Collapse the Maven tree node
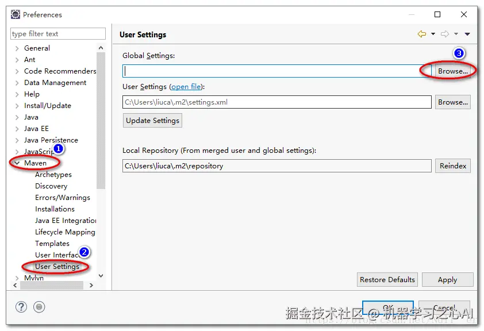This screenshot has height=331, width=484. 17,163
